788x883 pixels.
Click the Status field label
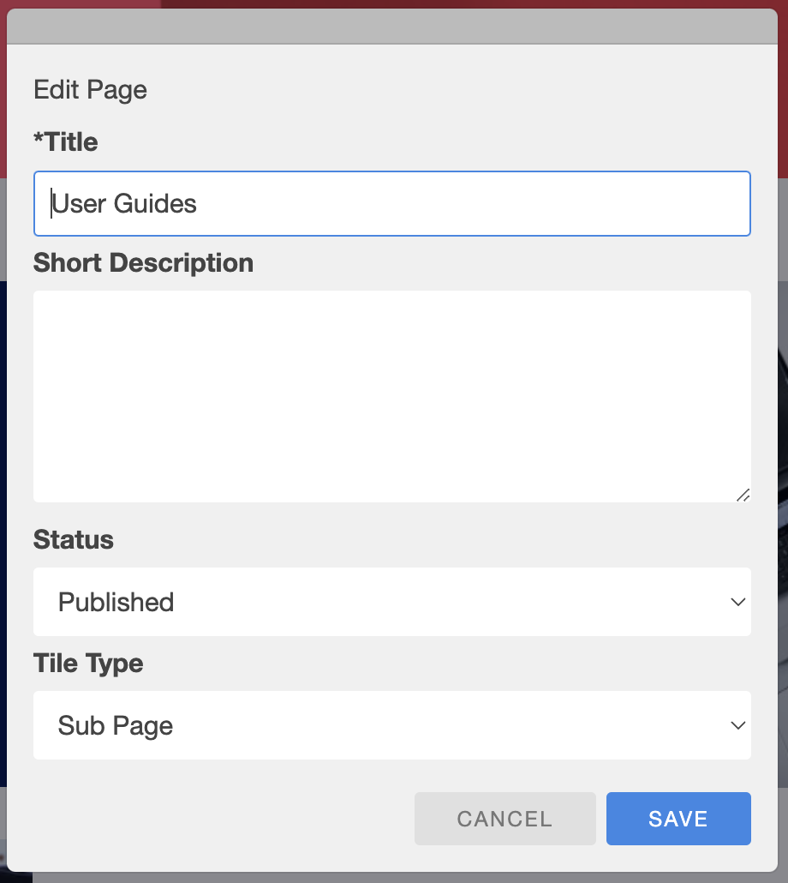(x=74, y=539)
